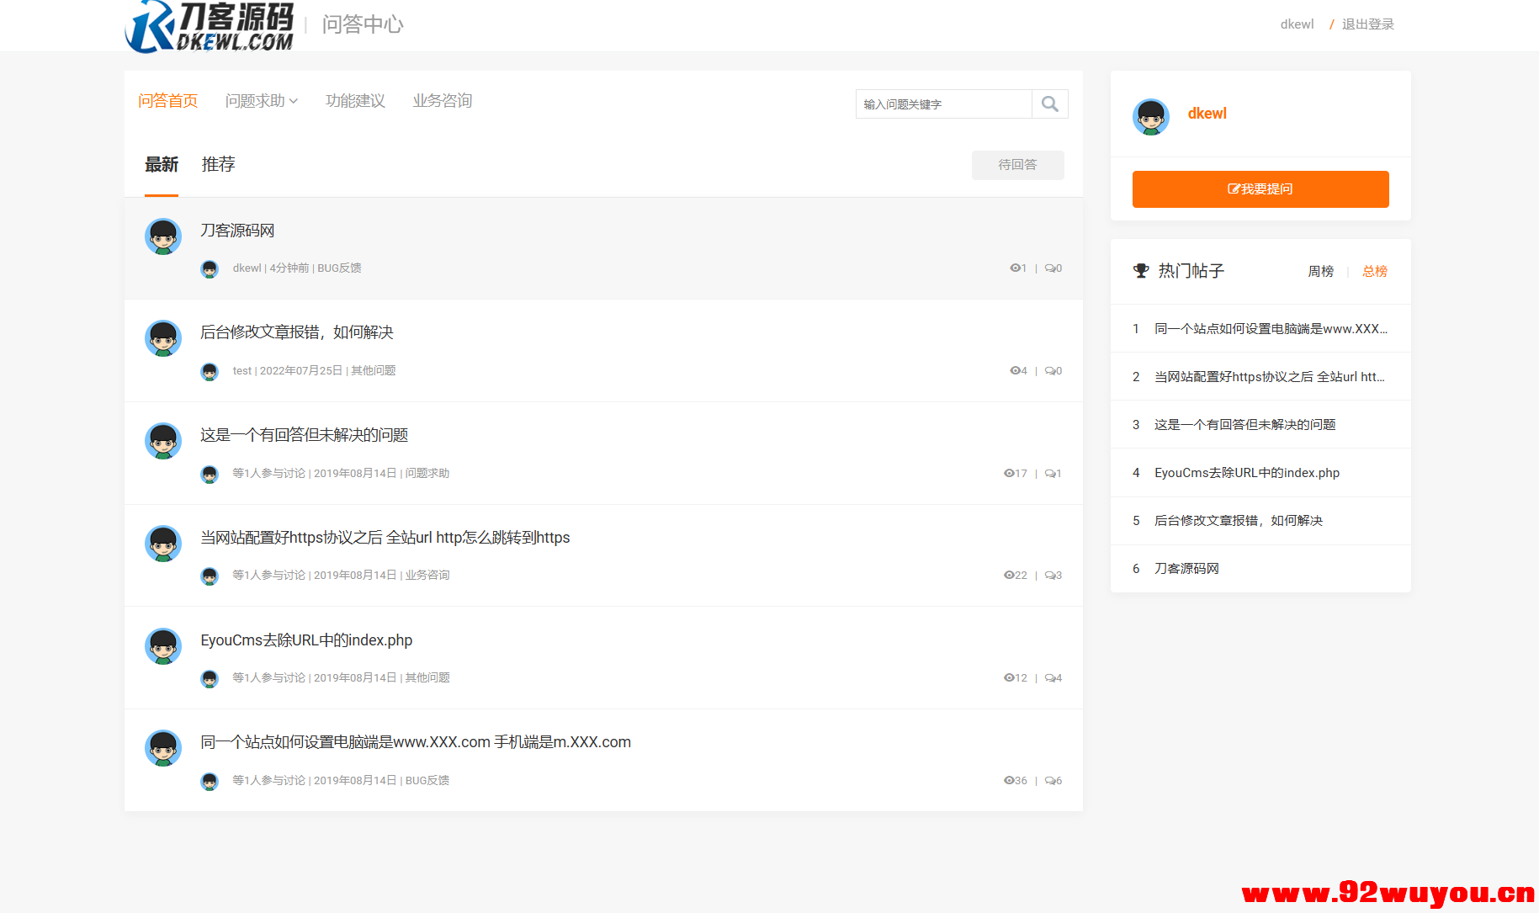Click the 我要提问 button
Screen dimensions: 1539x913
pyautogui.click(x=1260, y=188)
